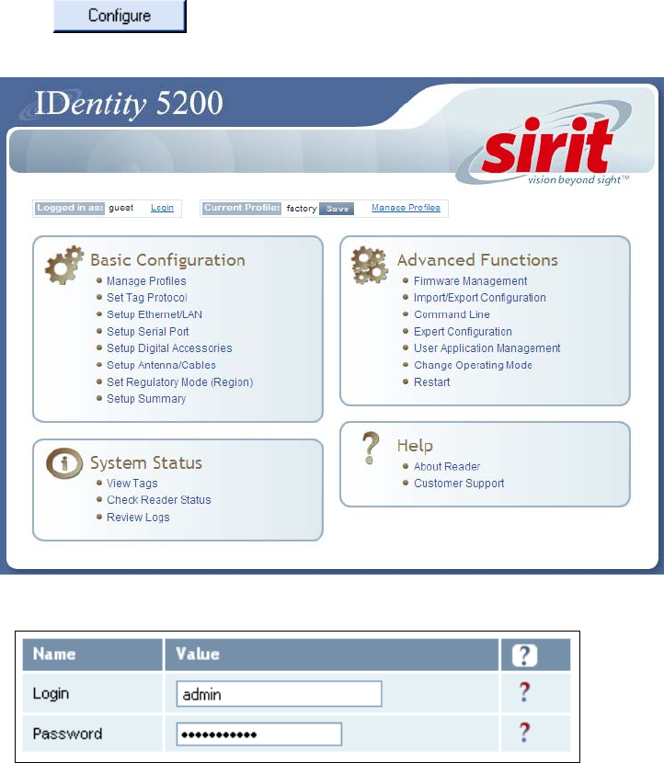
Task: Click the Save profile button
Action: pos(337,209)
